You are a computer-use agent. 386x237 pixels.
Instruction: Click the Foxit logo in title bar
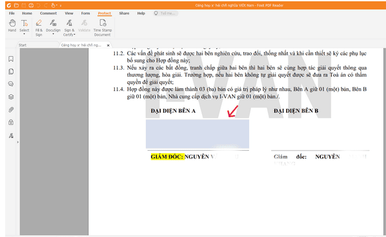(9, 5)
